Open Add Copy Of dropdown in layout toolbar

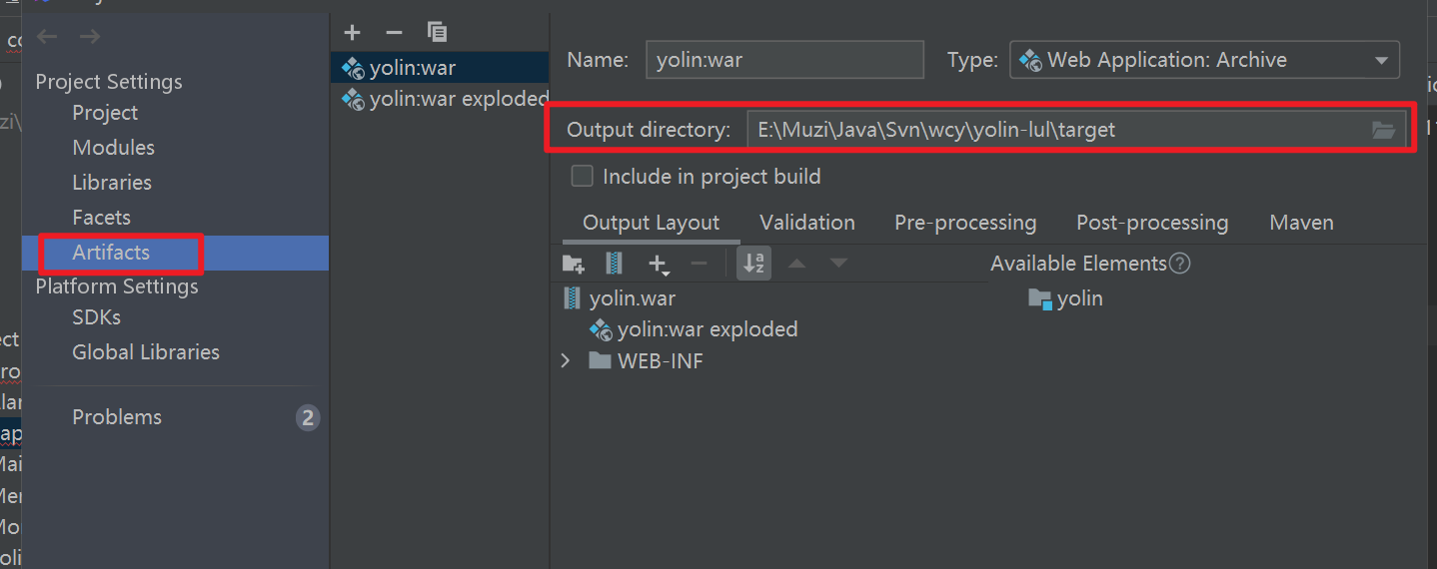point(659,264)
